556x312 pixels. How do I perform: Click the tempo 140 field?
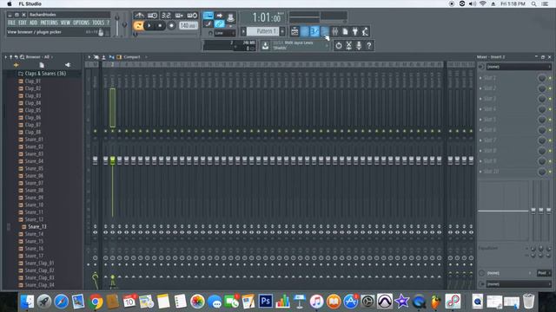188,25
